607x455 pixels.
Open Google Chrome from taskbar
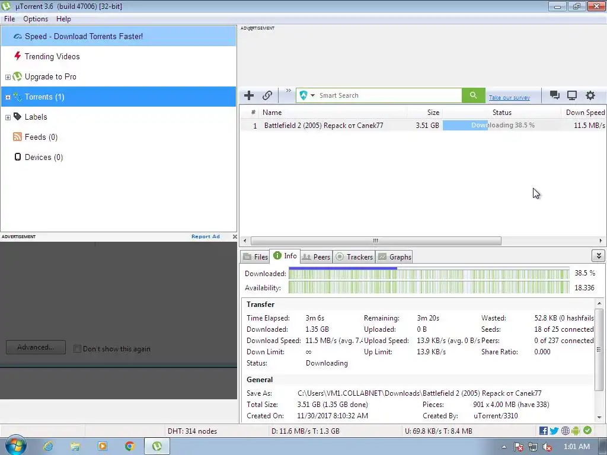pyautogui.click(x=130, y=447)
